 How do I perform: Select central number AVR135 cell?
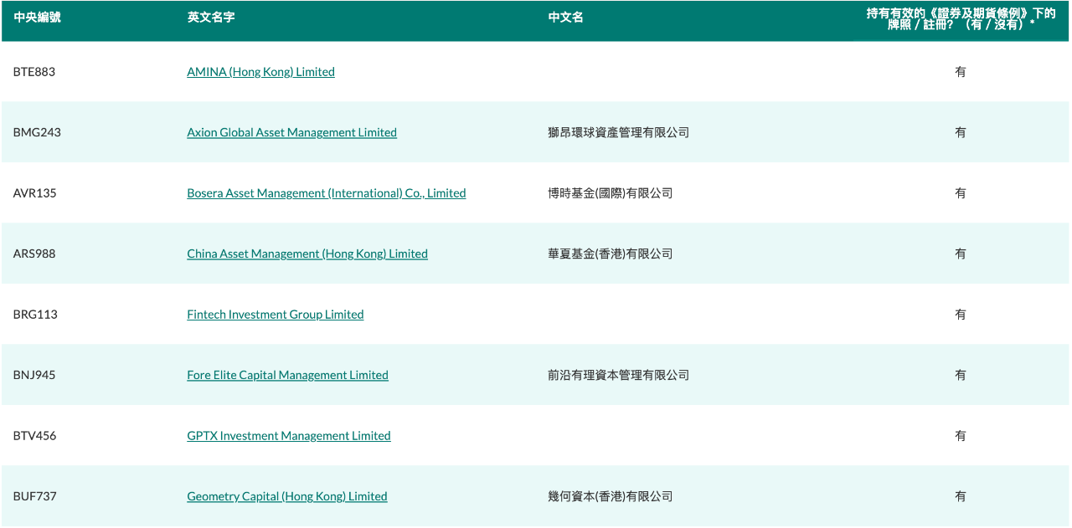click(x=34, y=193)
